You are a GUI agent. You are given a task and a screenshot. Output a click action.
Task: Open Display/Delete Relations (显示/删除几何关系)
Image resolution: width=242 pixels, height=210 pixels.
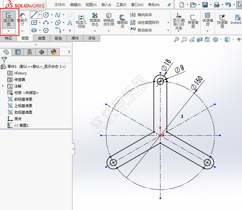pos(179,22)
